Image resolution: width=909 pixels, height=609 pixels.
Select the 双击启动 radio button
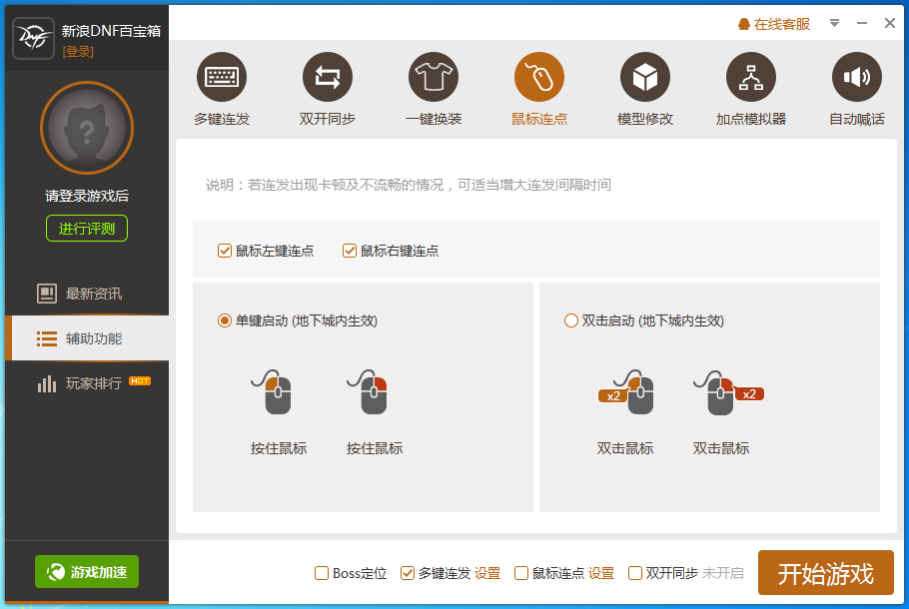click(x=569, y=320)
